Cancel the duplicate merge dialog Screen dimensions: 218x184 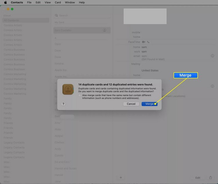pos(131,104)
